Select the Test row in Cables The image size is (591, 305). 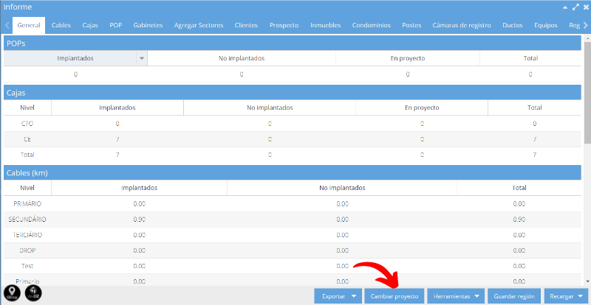293,266
